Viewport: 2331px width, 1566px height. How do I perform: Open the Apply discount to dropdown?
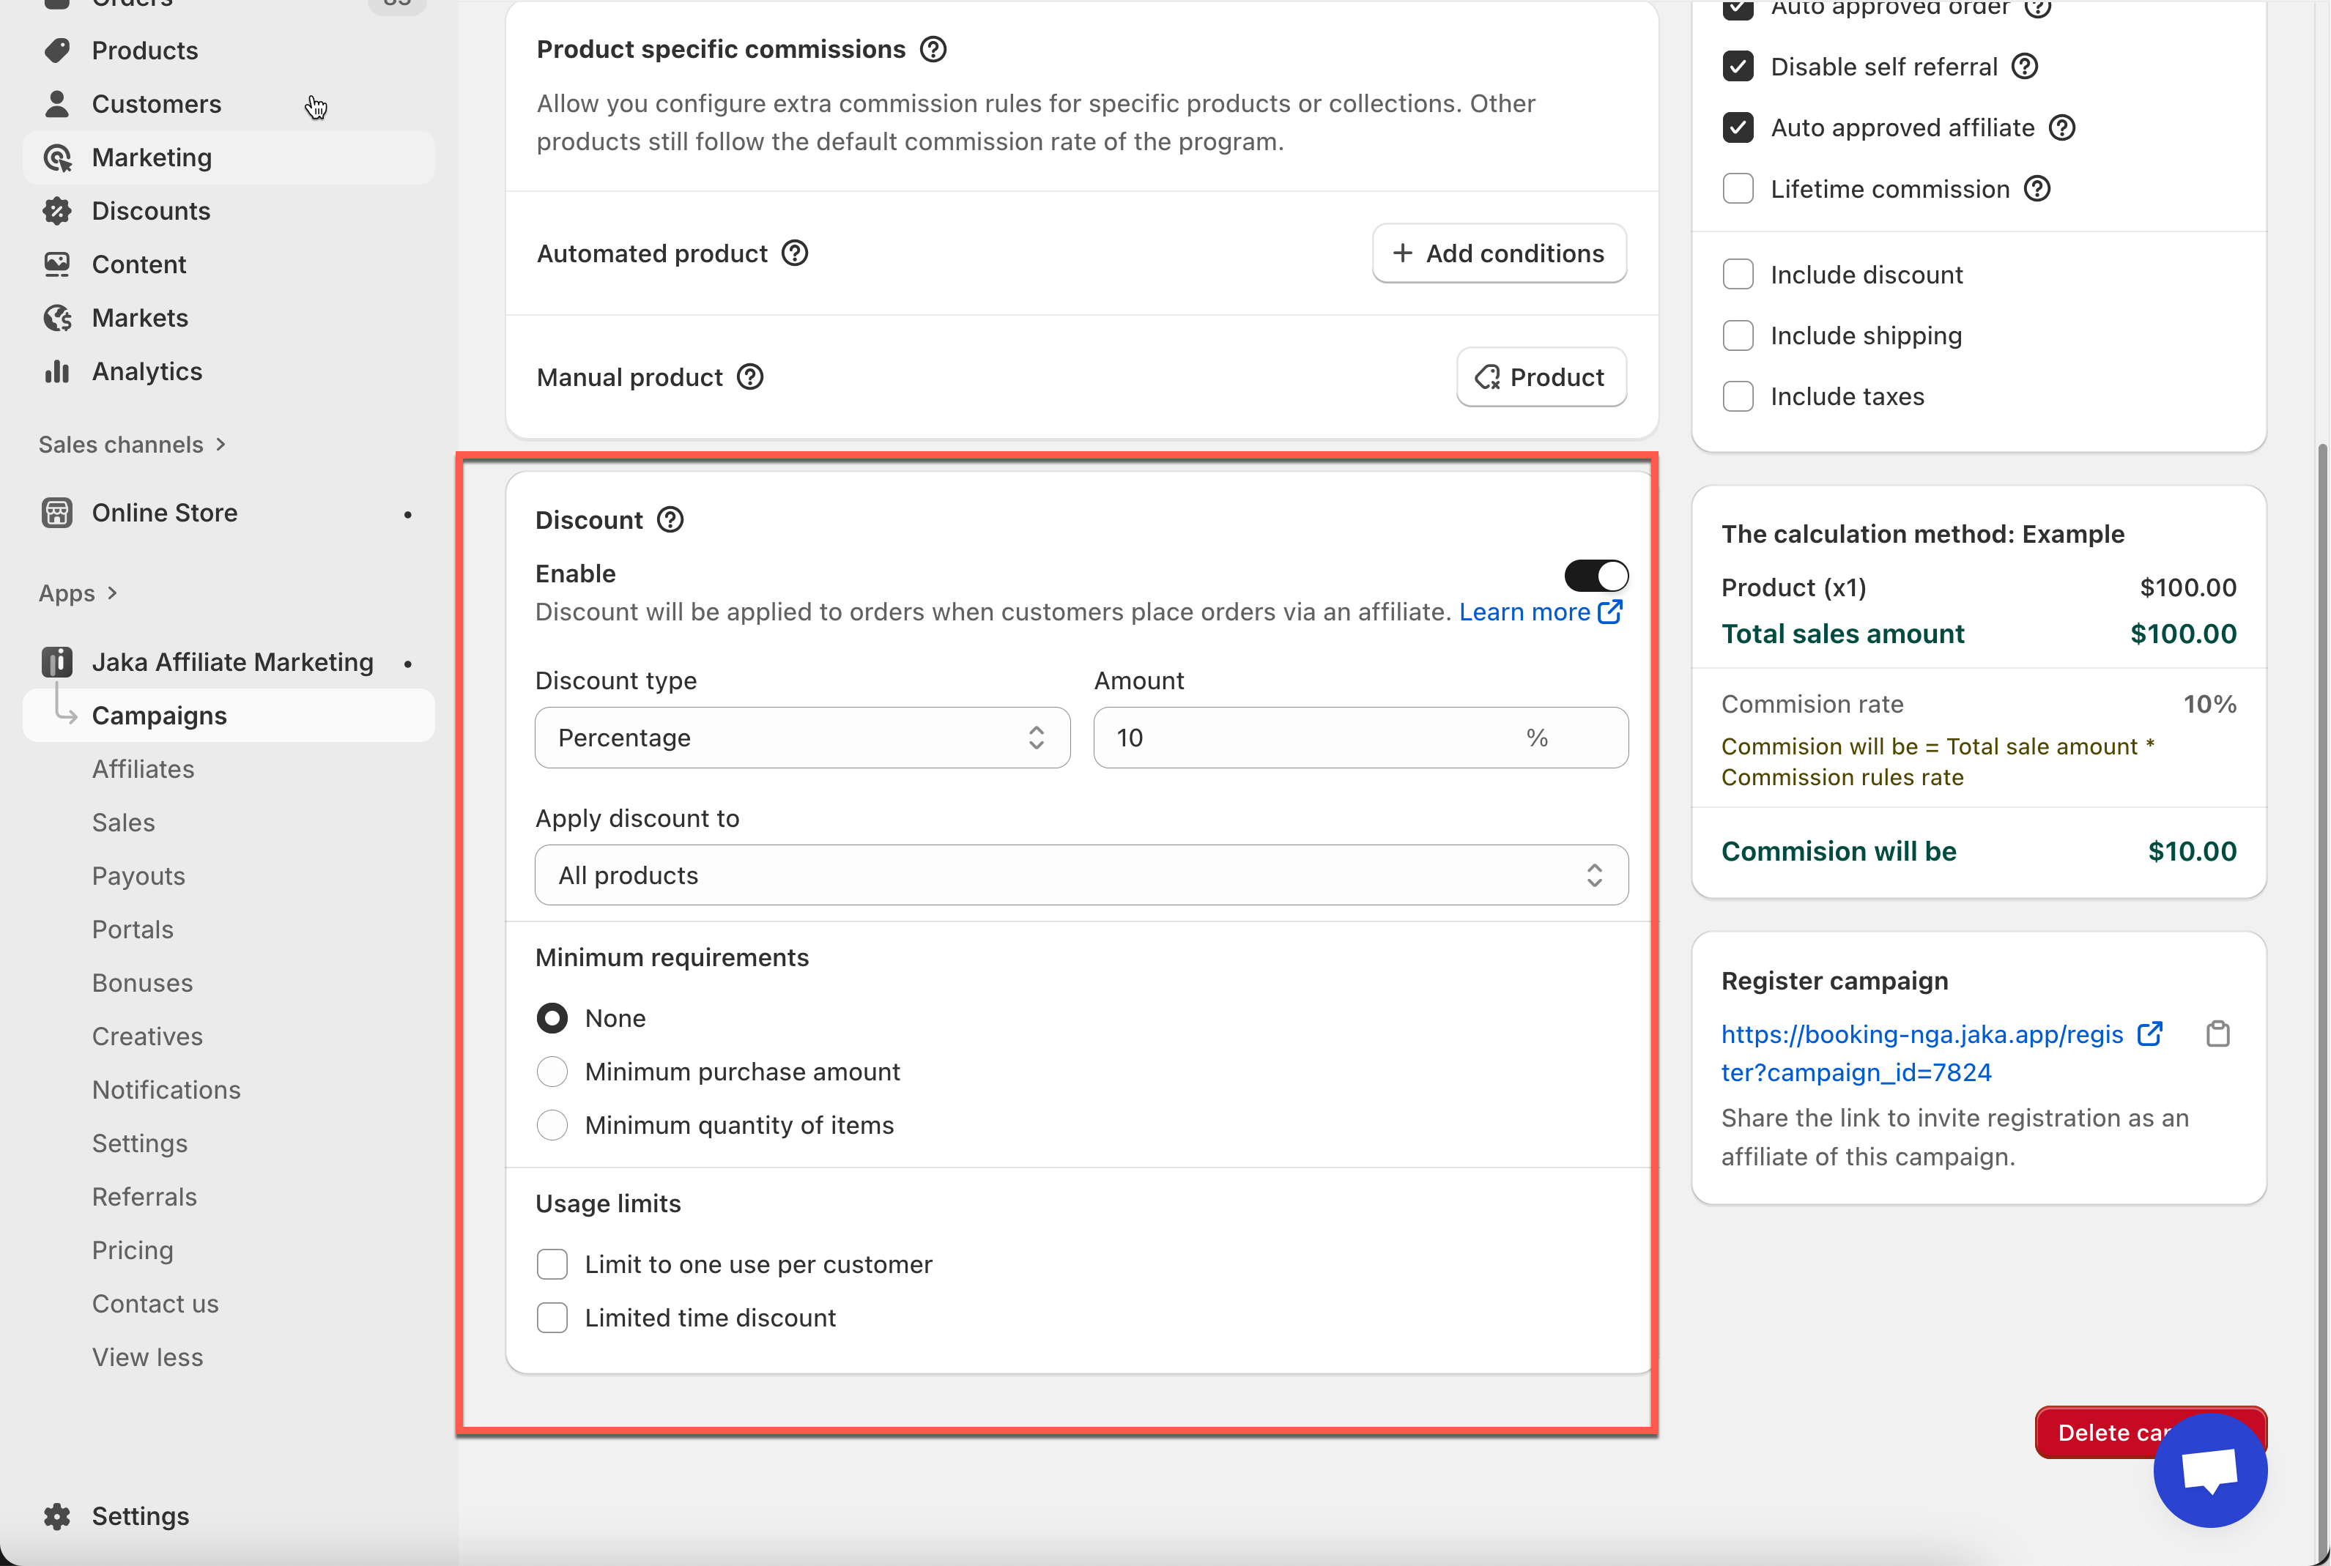(1081, 876)
